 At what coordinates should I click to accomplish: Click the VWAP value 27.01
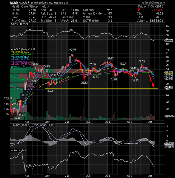[75, 21]
